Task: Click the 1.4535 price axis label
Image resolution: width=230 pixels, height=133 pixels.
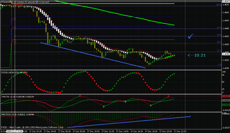Action: click(x=226, y=5)
